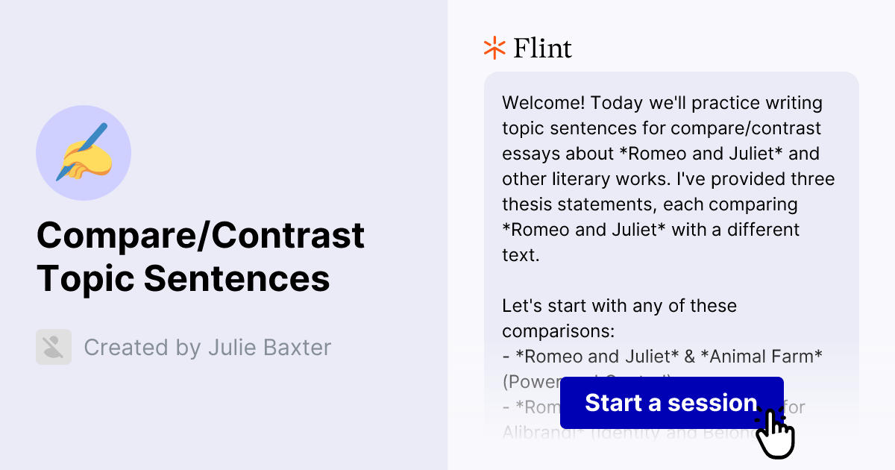Click the orange Flint asterisk logo
This screenshot has width=895, height=470.
click(493, 48)
